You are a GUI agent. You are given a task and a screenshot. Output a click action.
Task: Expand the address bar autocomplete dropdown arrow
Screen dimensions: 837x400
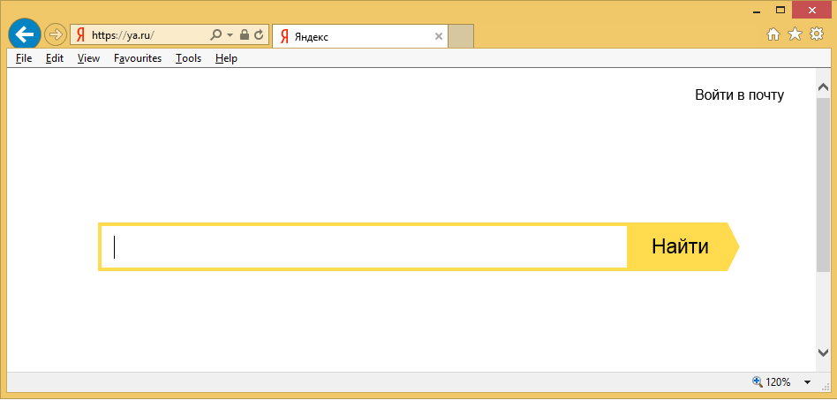coord(230,35)
